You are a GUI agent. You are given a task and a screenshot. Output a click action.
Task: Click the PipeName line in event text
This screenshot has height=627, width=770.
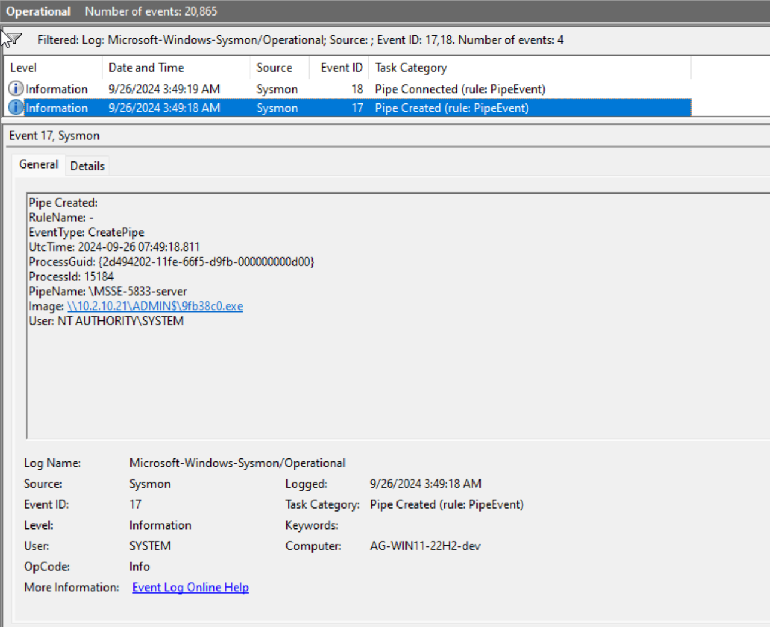coord(108,292)
